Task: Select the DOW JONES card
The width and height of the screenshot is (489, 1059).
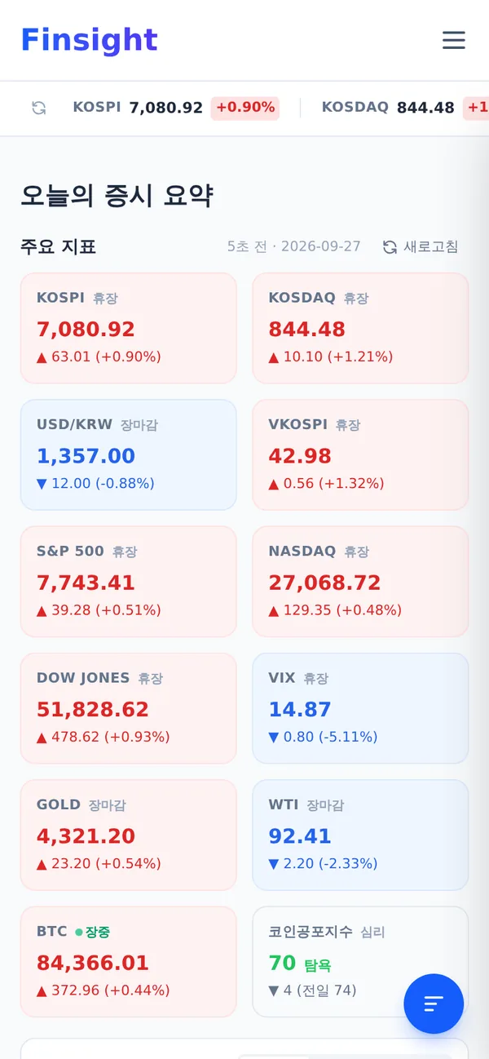Action: click(x=129, y=708)
